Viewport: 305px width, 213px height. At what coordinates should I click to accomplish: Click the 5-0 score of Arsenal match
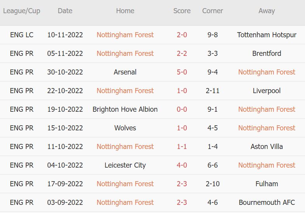[182, 72]
